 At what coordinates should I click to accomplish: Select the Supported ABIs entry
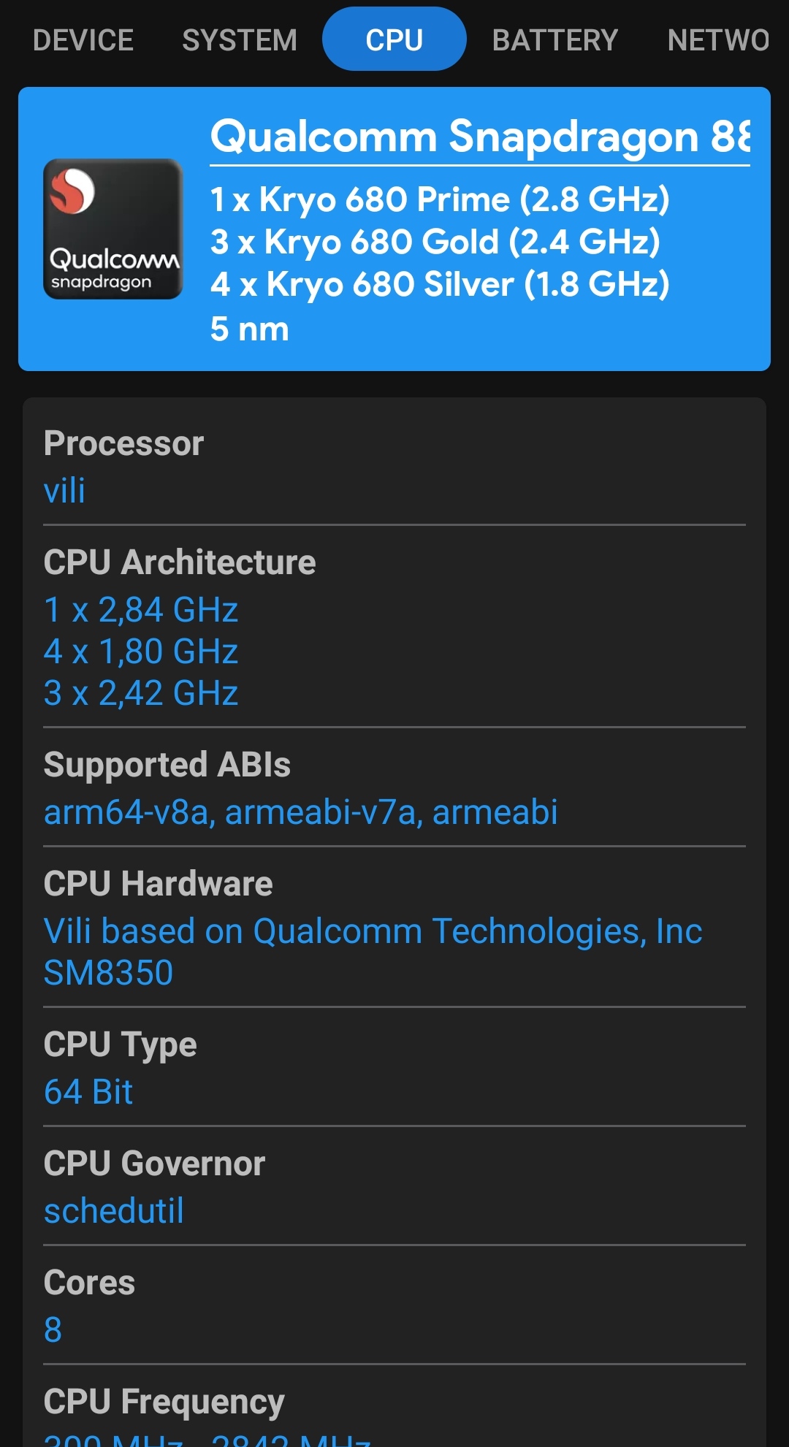pos(394,789)
